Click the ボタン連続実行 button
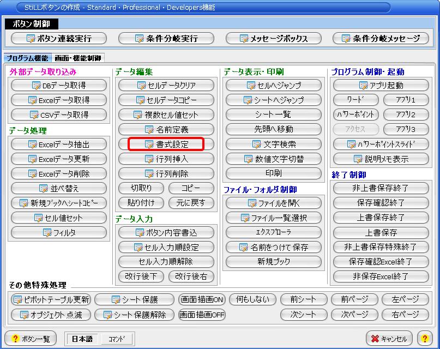 [x=59, y=38]
